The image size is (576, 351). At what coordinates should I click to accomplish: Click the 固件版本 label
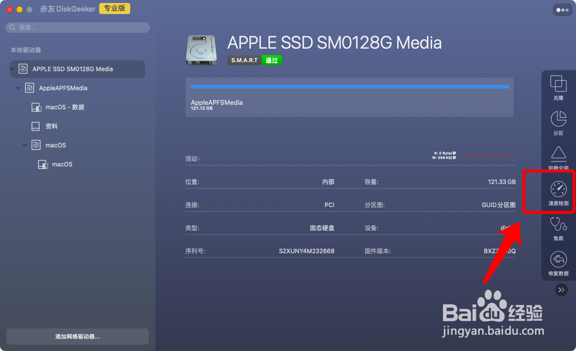tap(378, 251)
